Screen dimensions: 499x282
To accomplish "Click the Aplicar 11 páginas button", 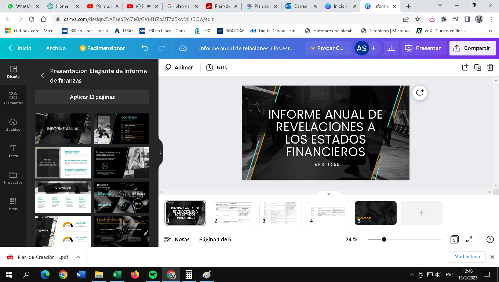I will [92, 97].
